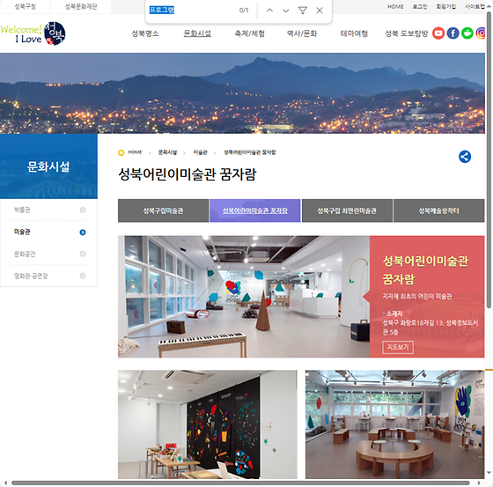This screenshot has width=493, height=487.
Task: Click vertical scrollbar down arrow
Action: [x=489, y=473]
